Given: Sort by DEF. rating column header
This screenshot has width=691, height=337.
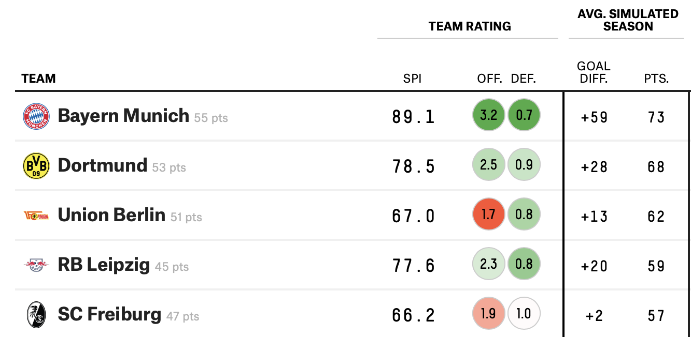Looking at the screenshot, I should [x=524, y=79].
